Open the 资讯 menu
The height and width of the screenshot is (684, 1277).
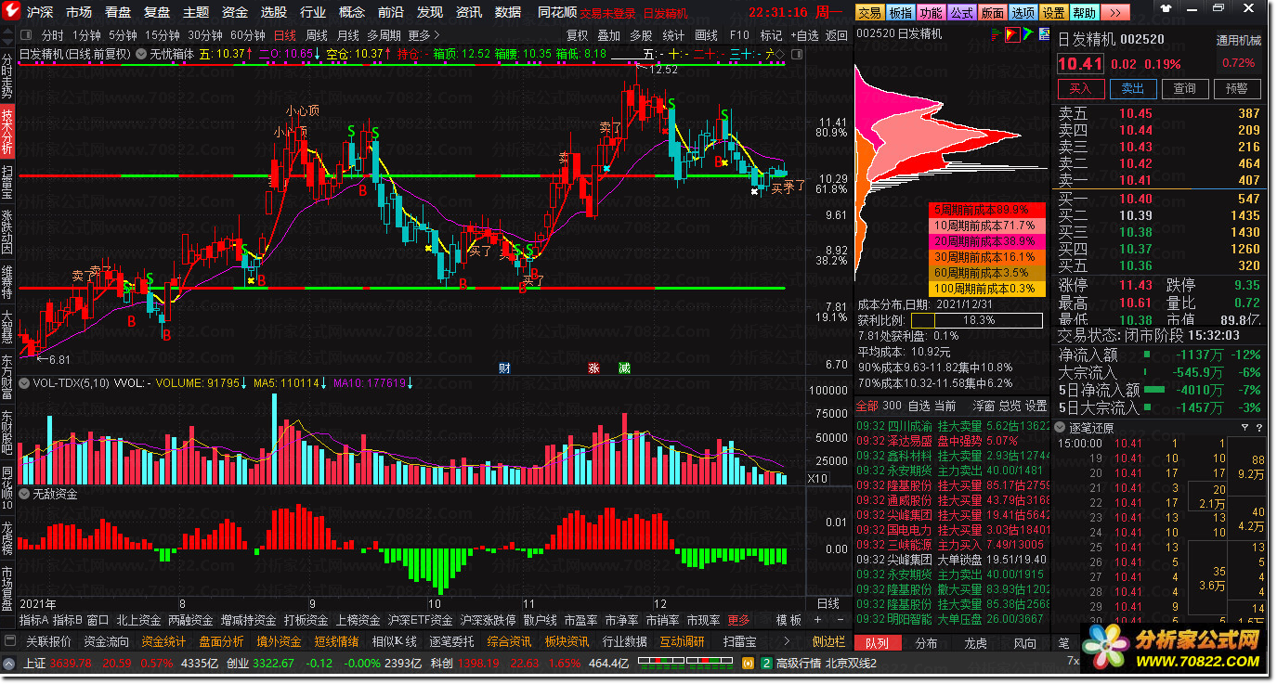469,13
